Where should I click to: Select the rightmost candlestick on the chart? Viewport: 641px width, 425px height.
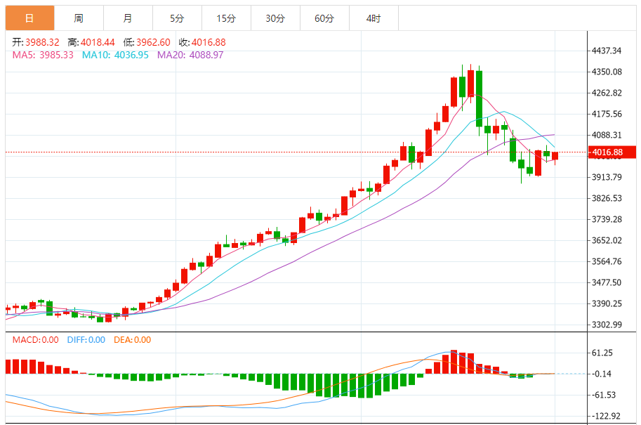coord(555,157)
